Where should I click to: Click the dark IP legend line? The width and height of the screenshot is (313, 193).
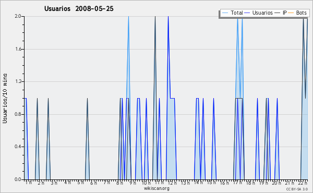(278, 13)
